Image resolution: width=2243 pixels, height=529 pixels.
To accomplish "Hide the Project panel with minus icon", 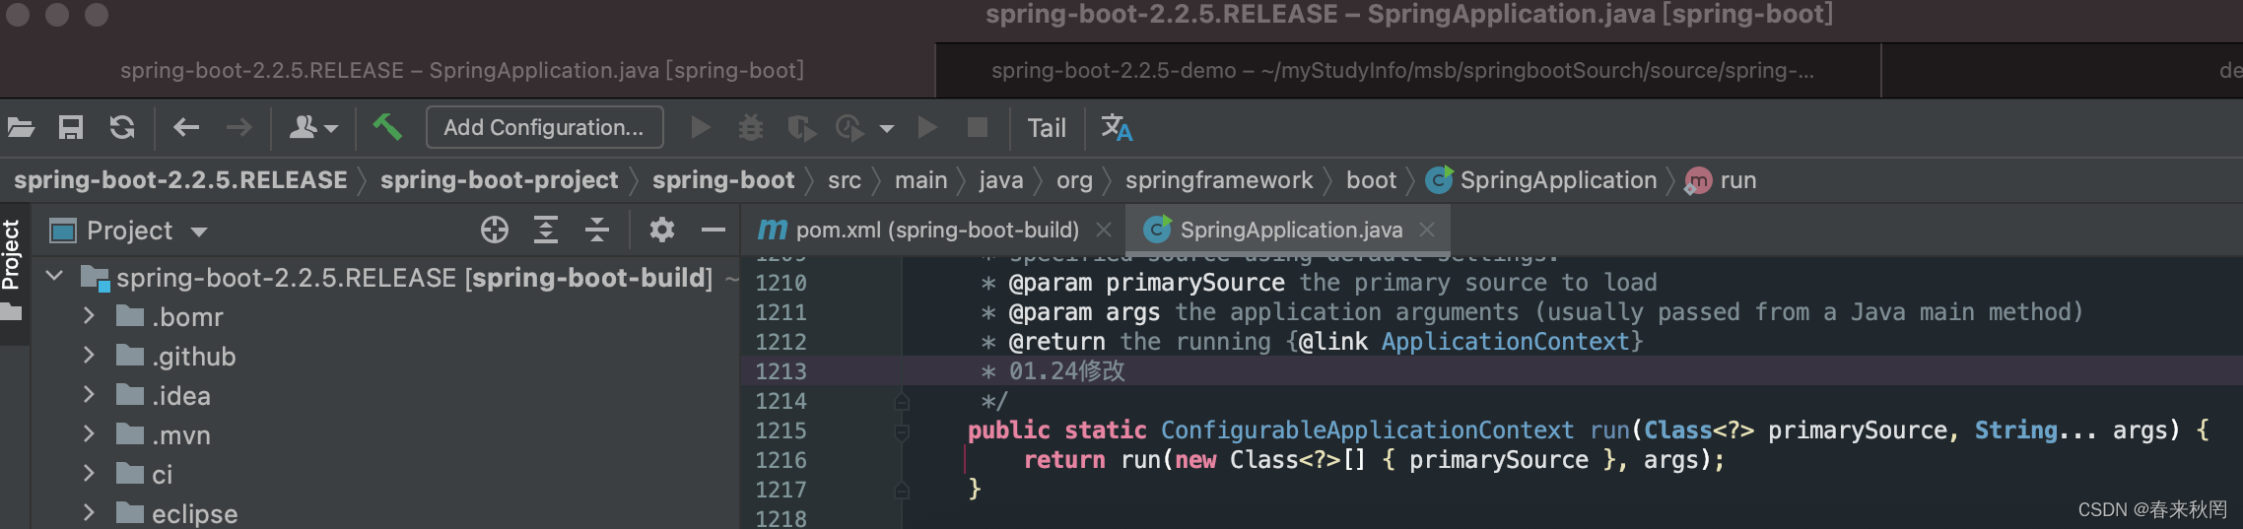I will [x=714, y=231].
